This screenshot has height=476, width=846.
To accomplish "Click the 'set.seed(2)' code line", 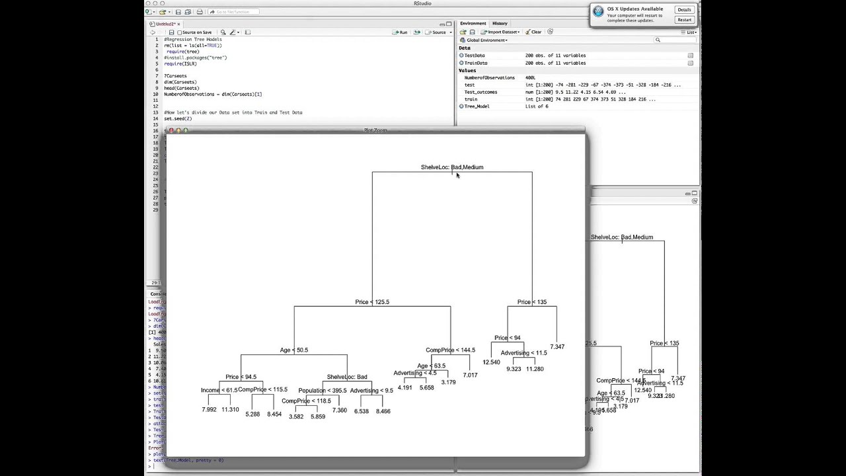I will pos(178,118).
